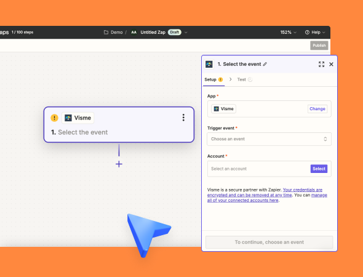Click Change to pick a different app
This screenshot has width=363, height=277.
pos(317,109)
